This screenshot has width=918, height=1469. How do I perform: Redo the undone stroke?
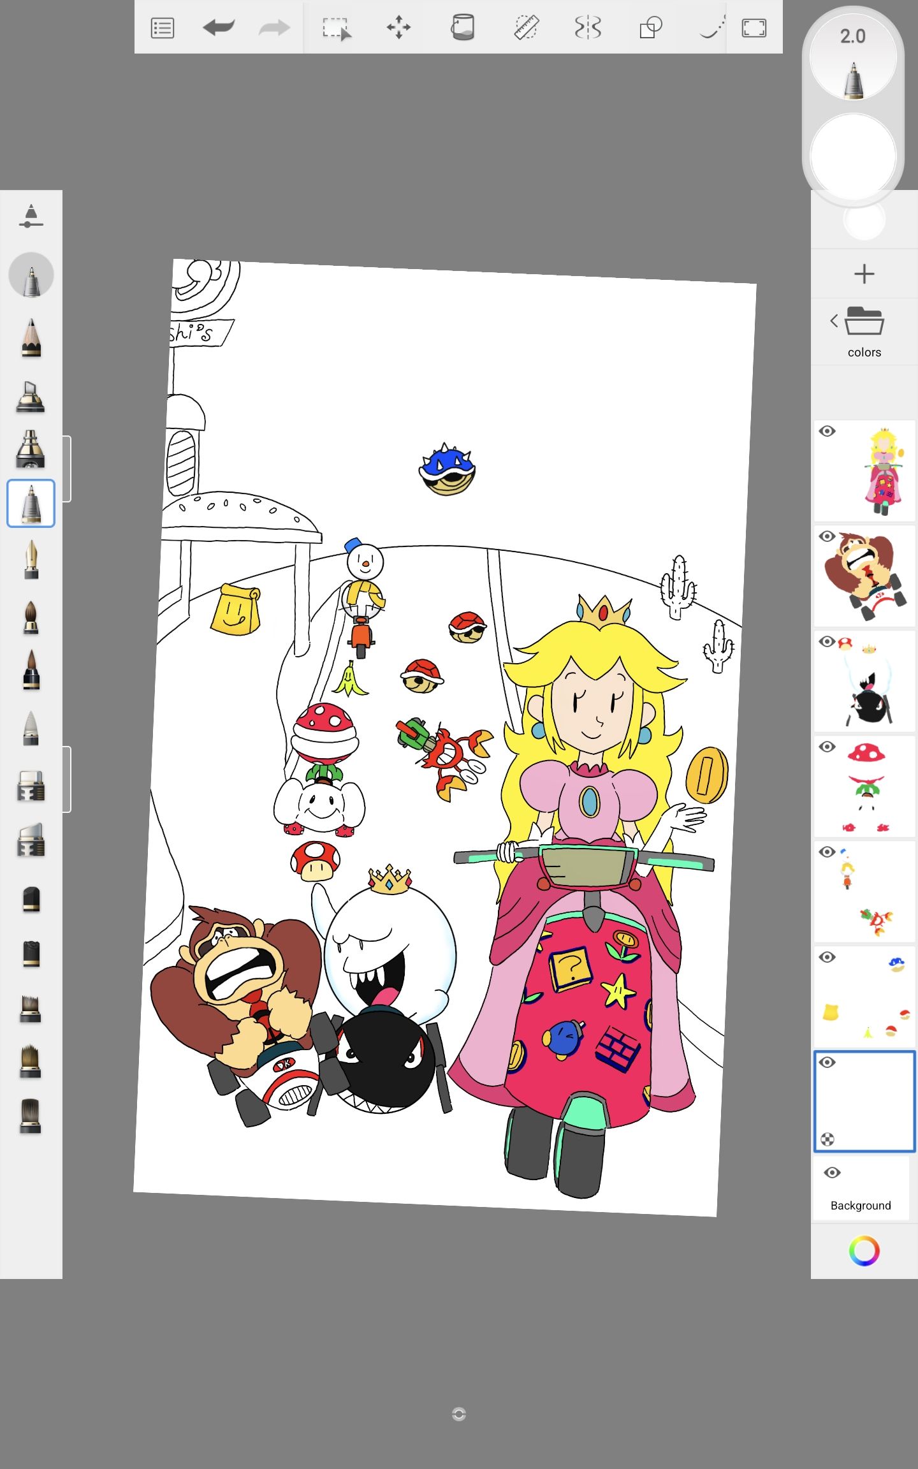(274, 27)
